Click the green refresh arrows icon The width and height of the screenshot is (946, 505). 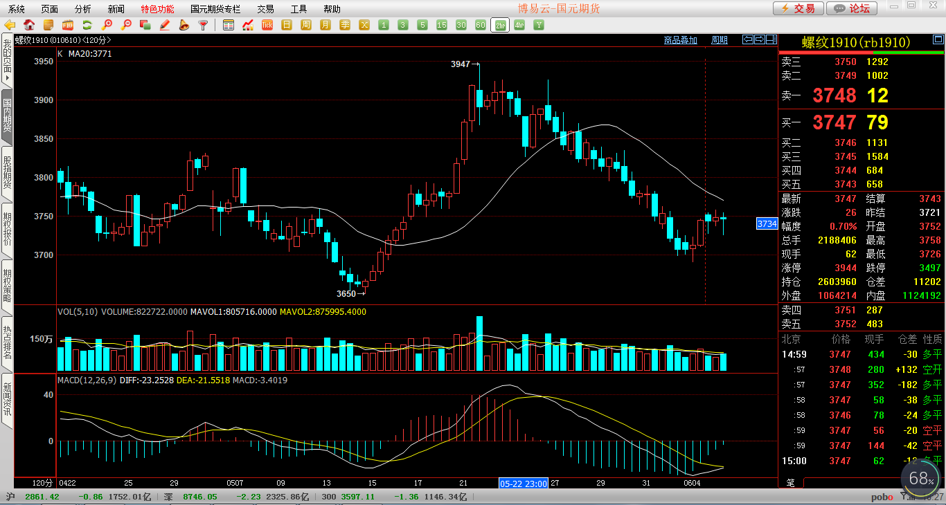point(87,25)
